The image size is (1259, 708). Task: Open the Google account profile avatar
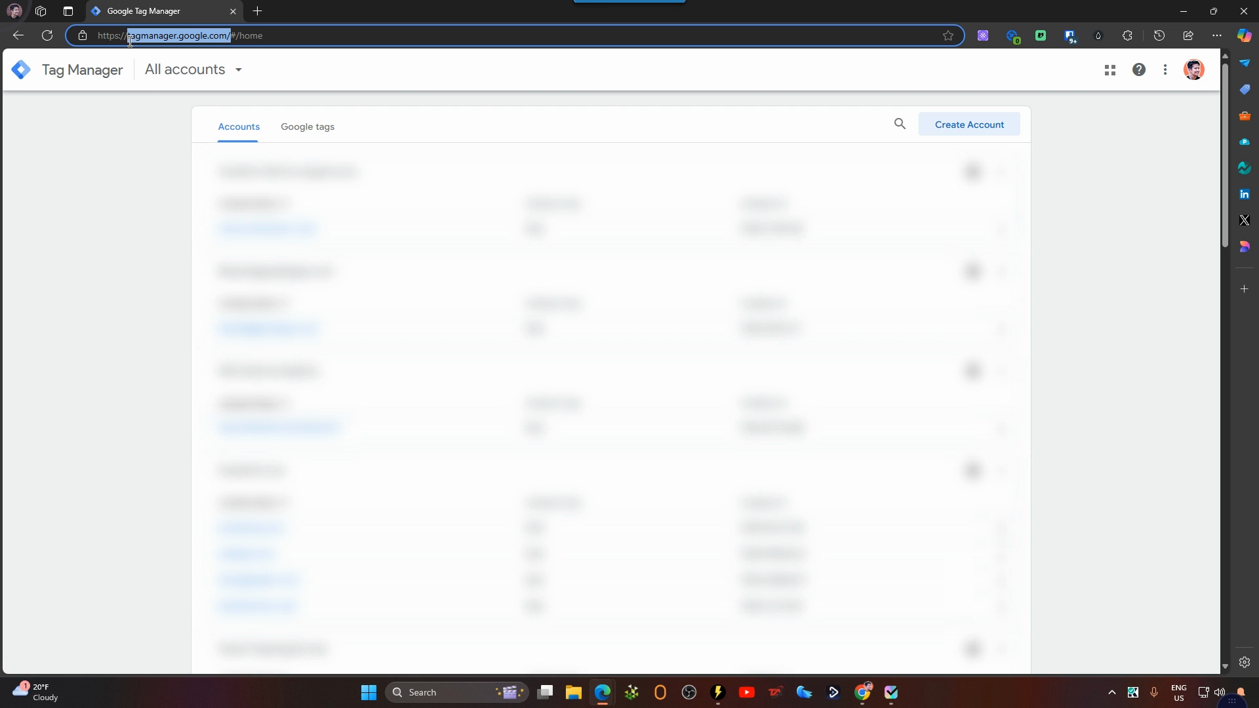coord(1194,69)
